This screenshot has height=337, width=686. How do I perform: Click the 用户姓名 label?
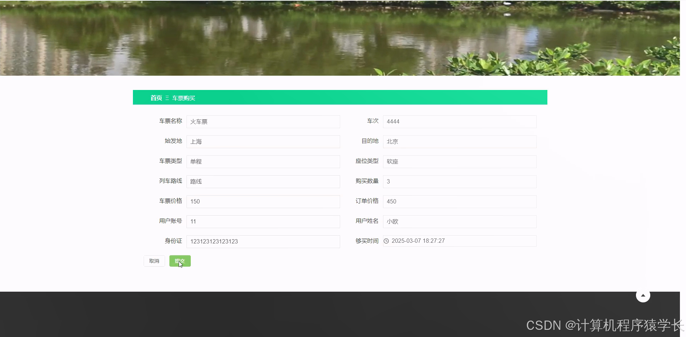pyautogui.click(x=367, y=221)
